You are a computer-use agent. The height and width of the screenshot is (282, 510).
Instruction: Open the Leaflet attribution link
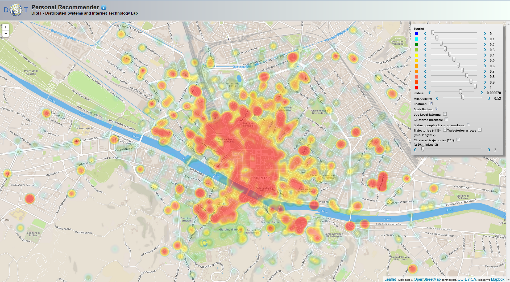390,279
